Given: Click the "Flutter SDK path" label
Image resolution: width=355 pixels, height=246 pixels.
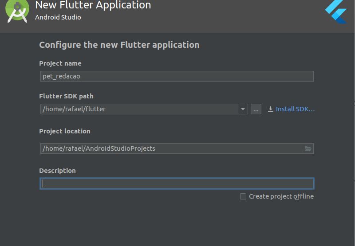Looking at the screenshot, I should [x=66, y=96].
